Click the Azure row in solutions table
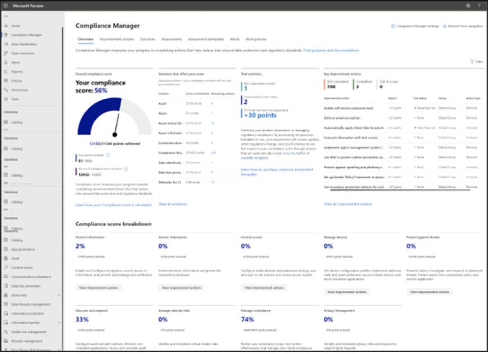The height and width of the screenshot is (354, 488). coord(197,114)
